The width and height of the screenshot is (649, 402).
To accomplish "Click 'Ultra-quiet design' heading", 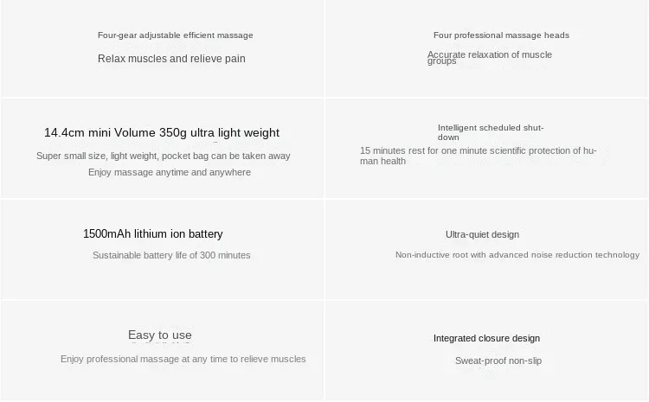I will [x=482, y=234].
